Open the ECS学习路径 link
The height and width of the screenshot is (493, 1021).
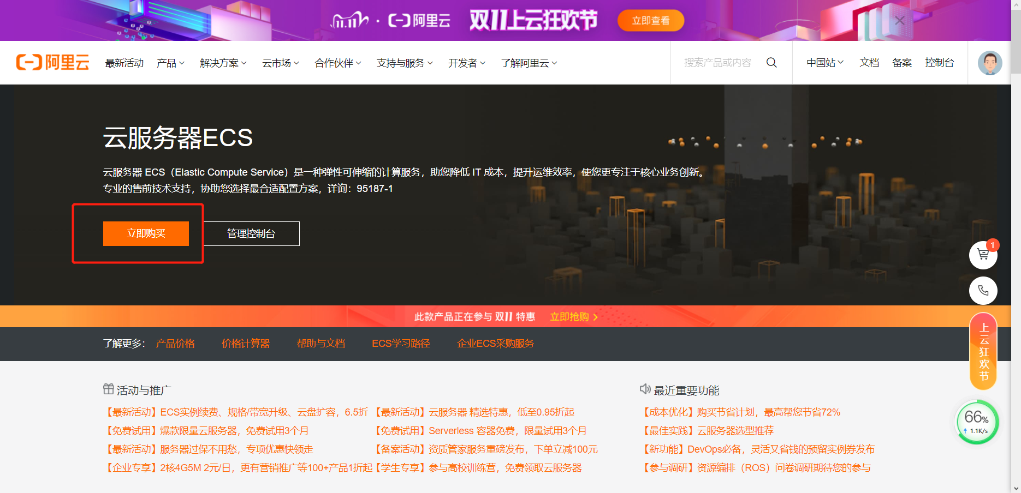click(x=401, y=344)
